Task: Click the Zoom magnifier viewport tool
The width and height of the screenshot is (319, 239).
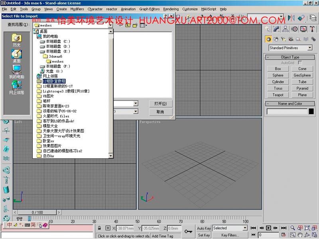Action: (293, 228)
